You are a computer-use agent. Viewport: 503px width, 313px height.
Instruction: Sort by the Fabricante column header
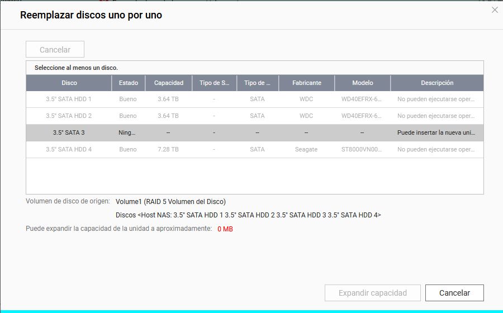[x=306, y=83]
